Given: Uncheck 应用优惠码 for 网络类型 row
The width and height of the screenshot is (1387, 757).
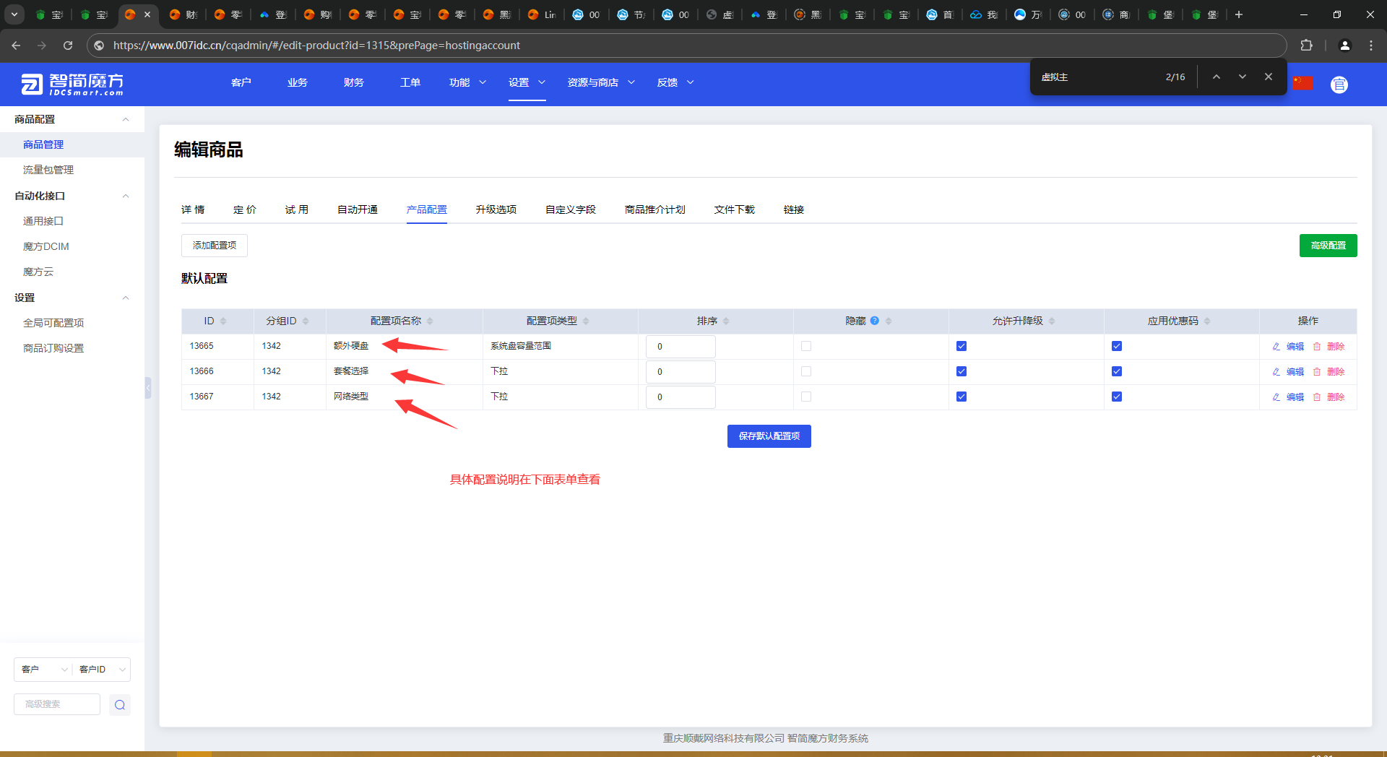Looking at the screenshot, I should pos(1117,397).
